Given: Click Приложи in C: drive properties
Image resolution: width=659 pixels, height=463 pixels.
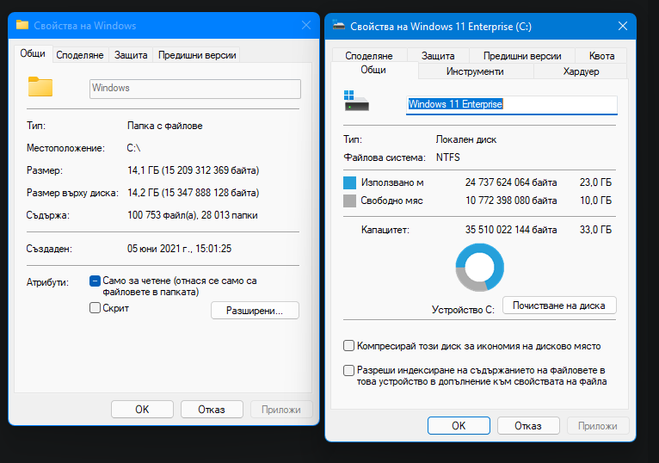Looking at the screenshot, I should [598, 426].
